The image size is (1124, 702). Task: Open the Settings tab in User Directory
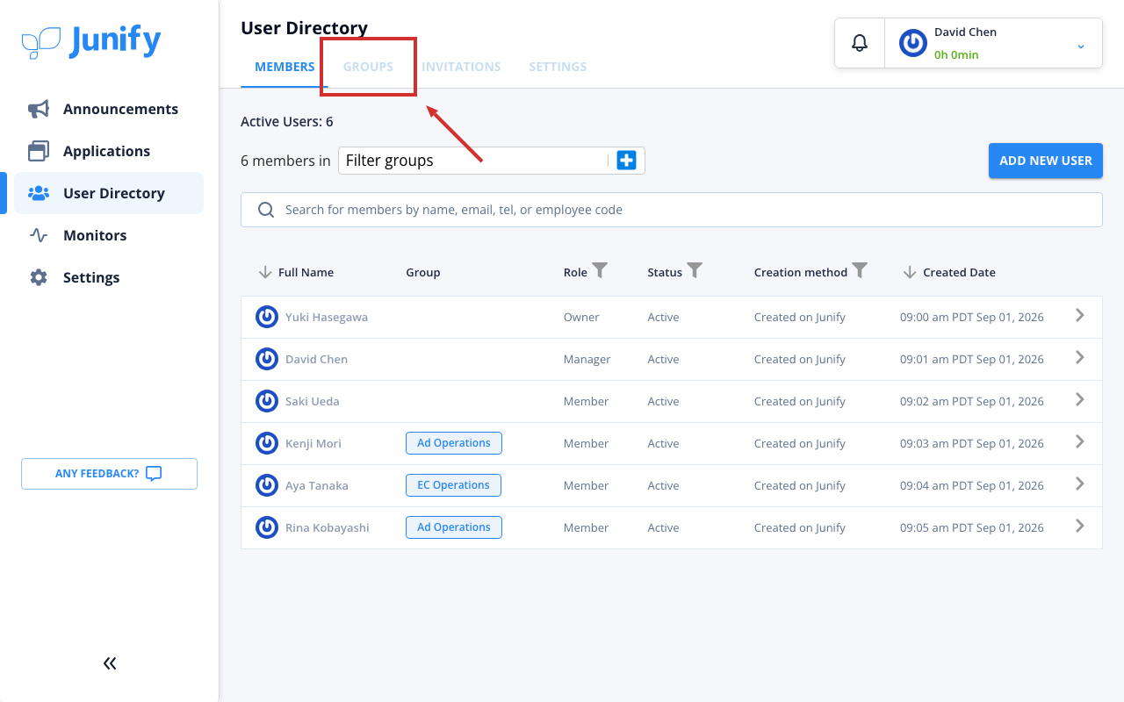[558, 67]
